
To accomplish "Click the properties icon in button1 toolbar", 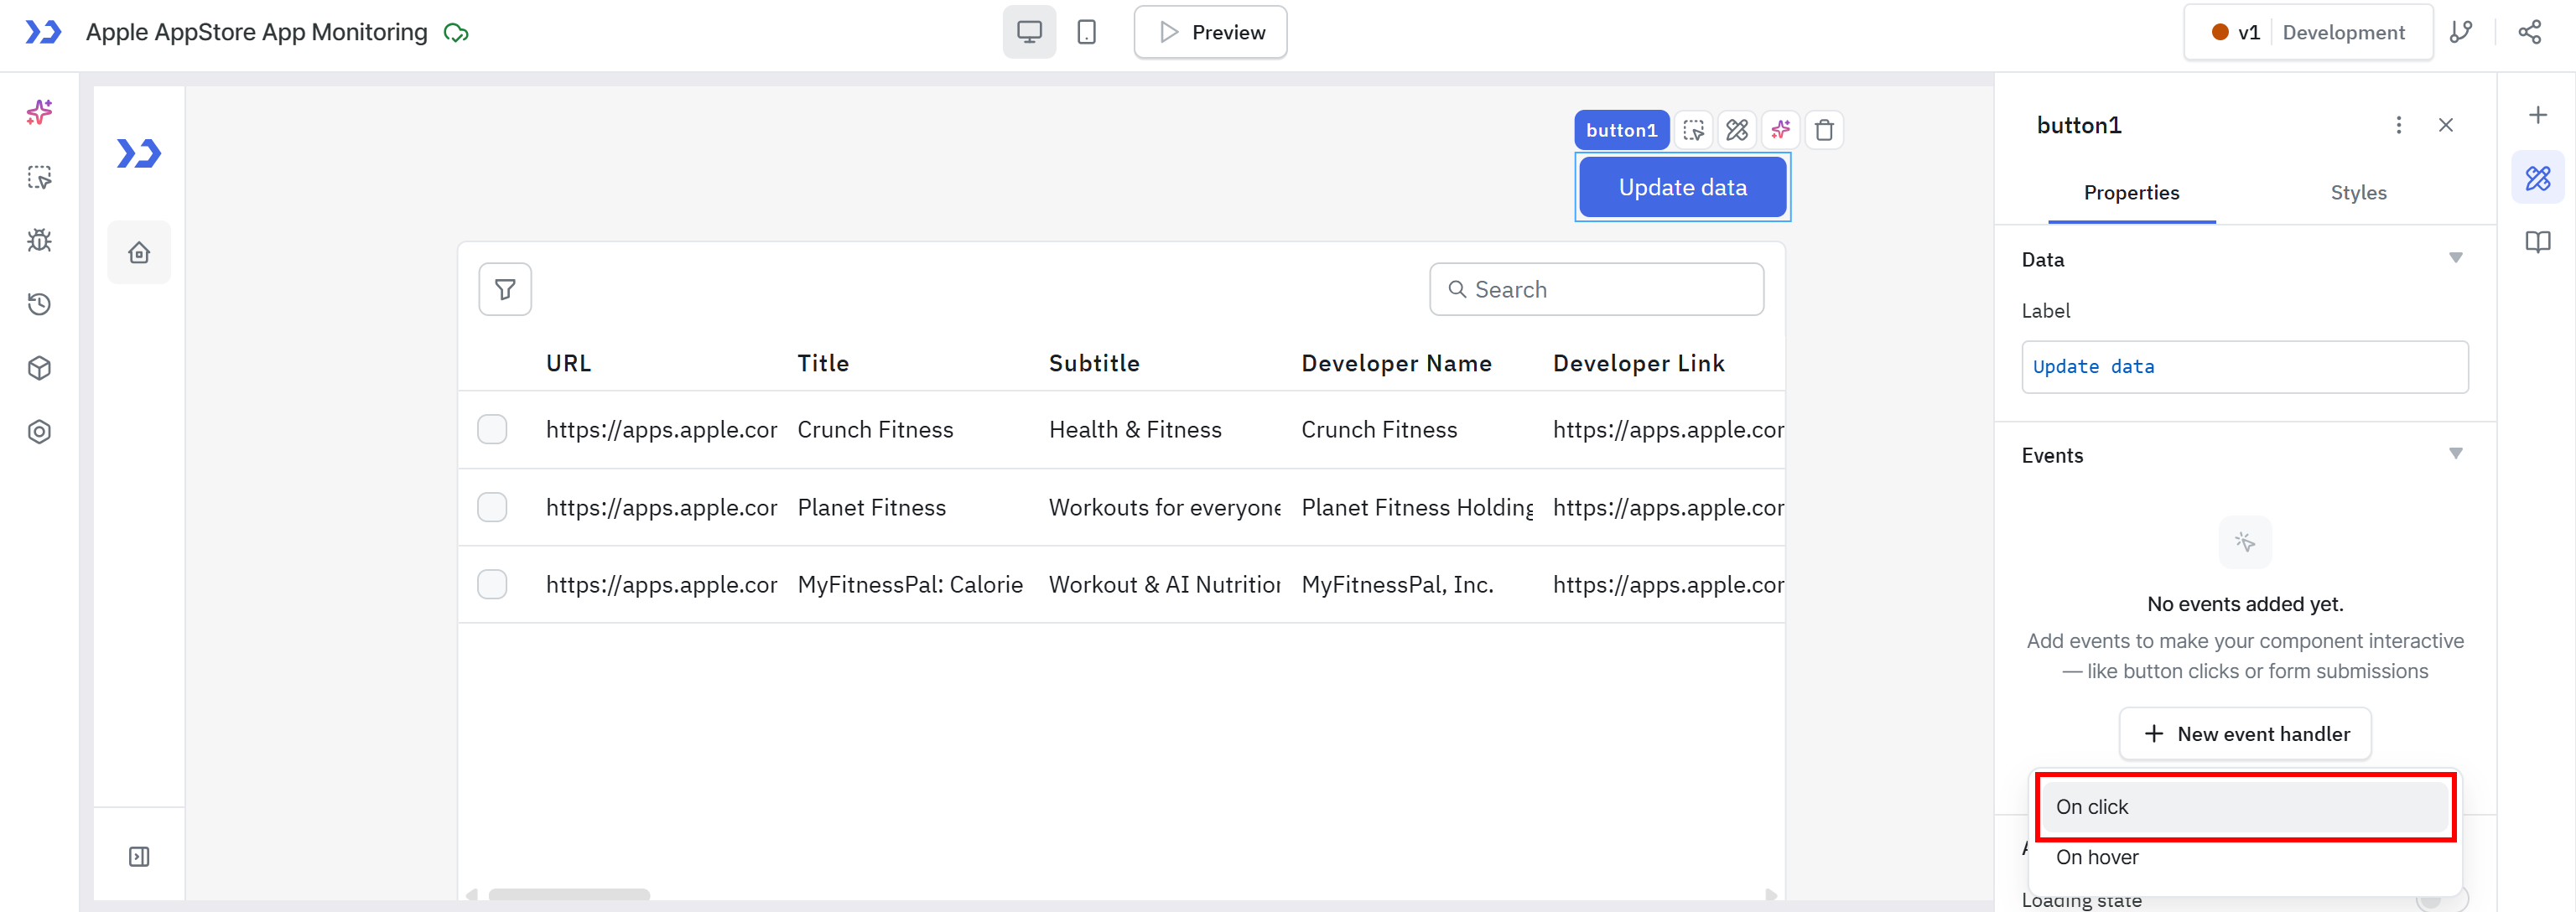I will [1737, 130].
